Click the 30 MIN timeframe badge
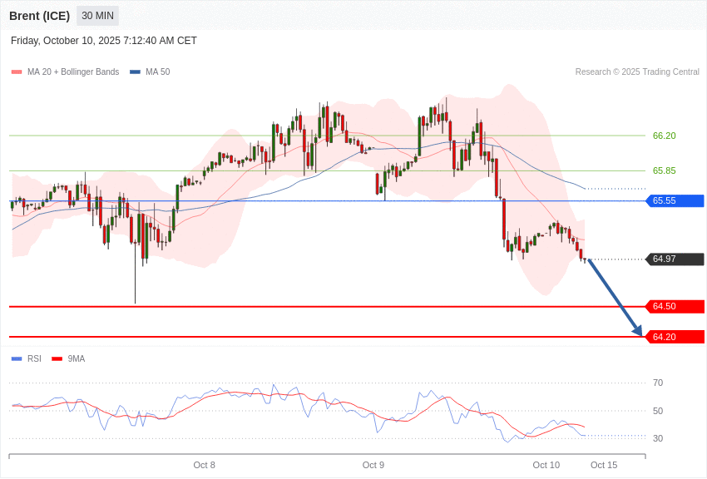Viewport: 707px width, 479px height. pos(97,16)
